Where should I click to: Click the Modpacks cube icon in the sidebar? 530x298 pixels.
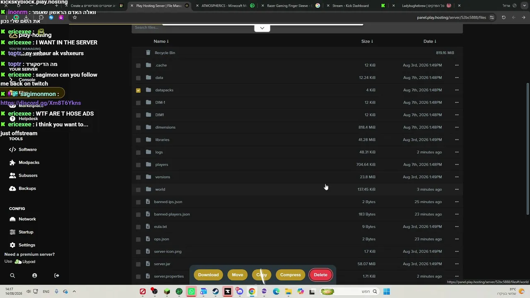(x=12, y=163)
